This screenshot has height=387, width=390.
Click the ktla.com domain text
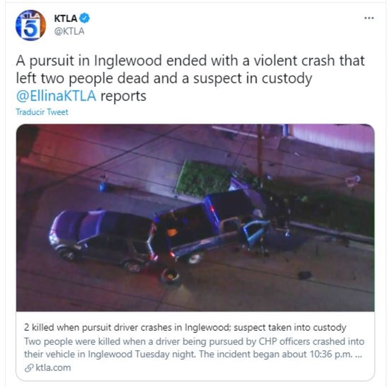[53, 368]
